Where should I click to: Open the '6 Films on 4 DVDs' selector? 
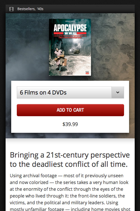pos(70,93)
